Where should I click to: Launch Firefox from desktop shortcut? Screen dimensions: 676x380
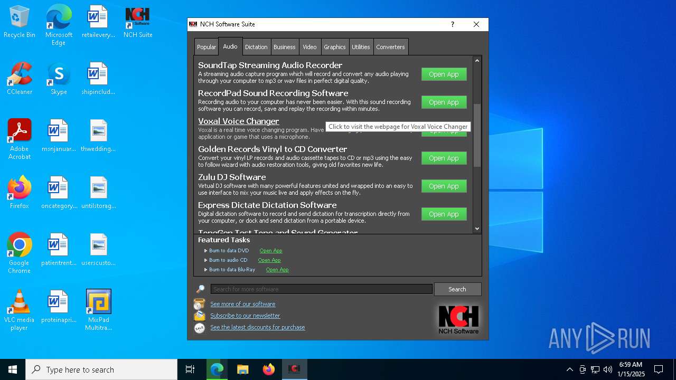tap(19, 193)
